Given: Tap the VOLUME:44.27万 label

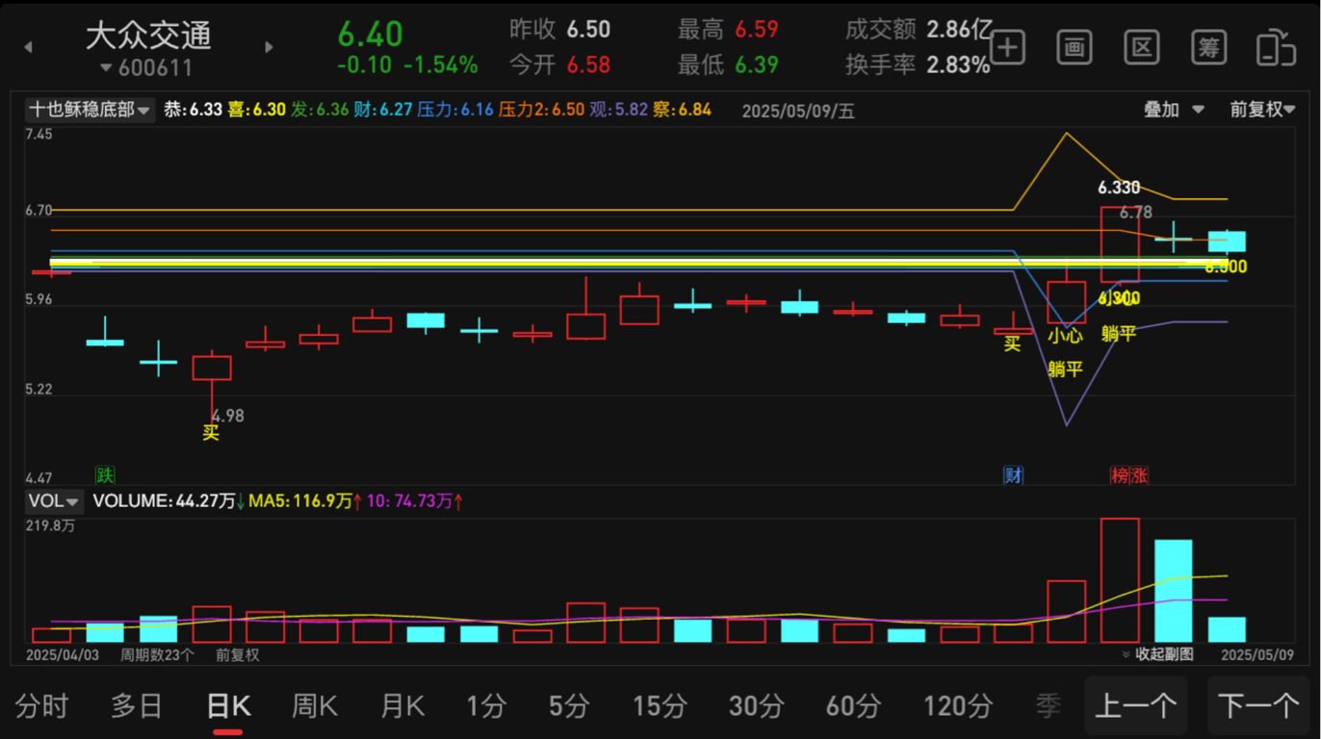Looking at the screenshot, I should pyautogui.click(x=165, y=501).
